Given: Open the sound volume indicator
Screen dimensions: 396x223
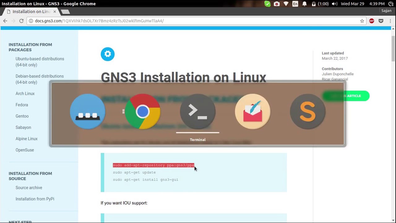Looking at the screenshot, I should pos(334,4).
